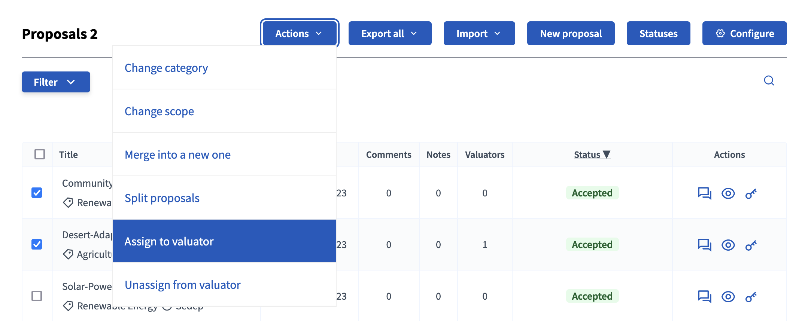811x321 pixels.
Task: Check the Solar-Powered proposal checkbox
Action: click(37, 296)
